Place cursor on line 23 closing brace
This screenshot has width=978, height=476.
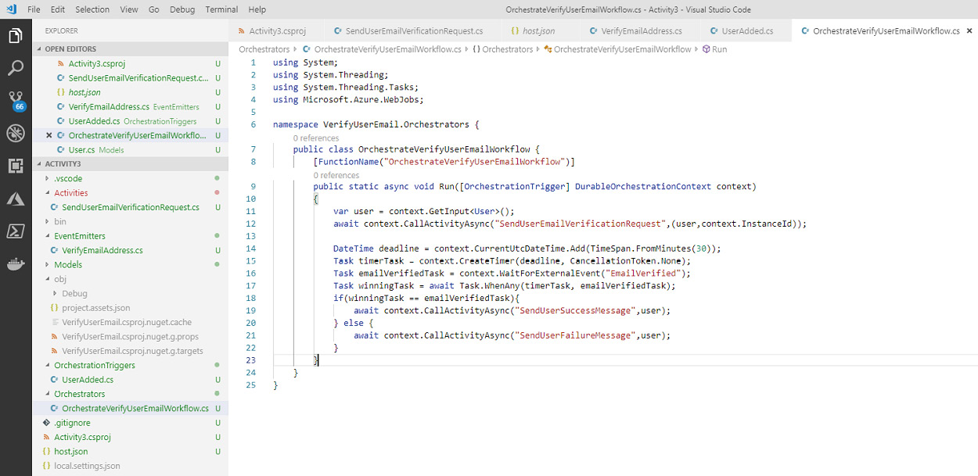pos(316,360)
